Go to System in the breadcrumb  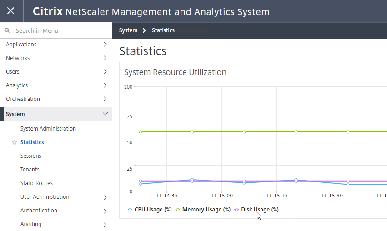[x=128, y=30]
